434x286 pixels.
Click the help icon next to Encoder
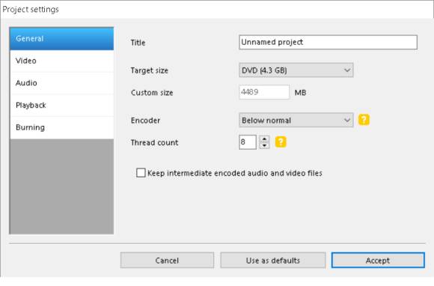coord(364,120)
